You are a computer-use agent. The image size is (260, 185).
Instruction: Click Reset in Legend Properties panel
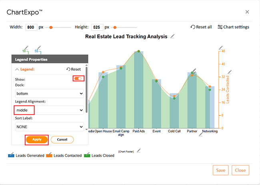click(x=74, y=69)
